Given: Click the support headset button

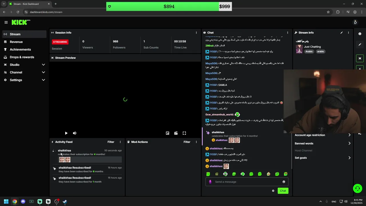Looking at the screenshot, I should (x=357, y=188).
